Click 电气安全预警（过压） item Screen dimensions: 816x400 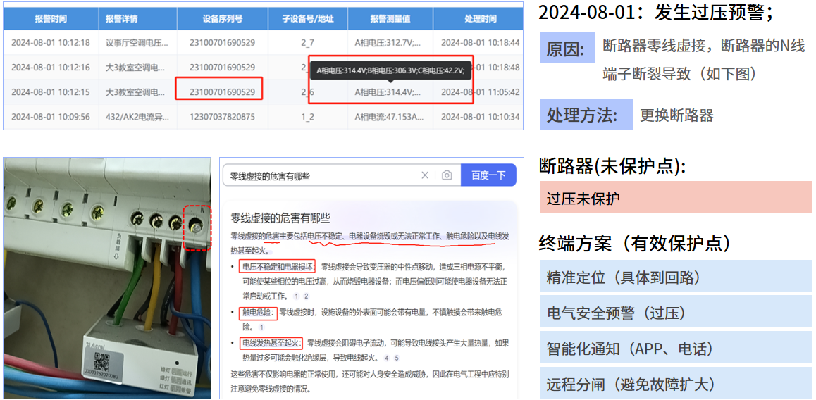point(676,311)
